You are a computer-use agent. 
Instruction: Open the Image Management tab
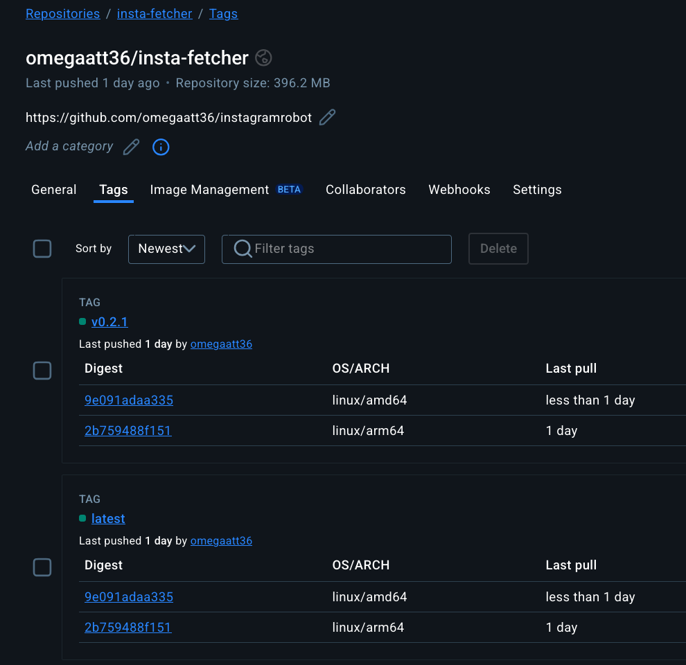[x=226, y=189]
